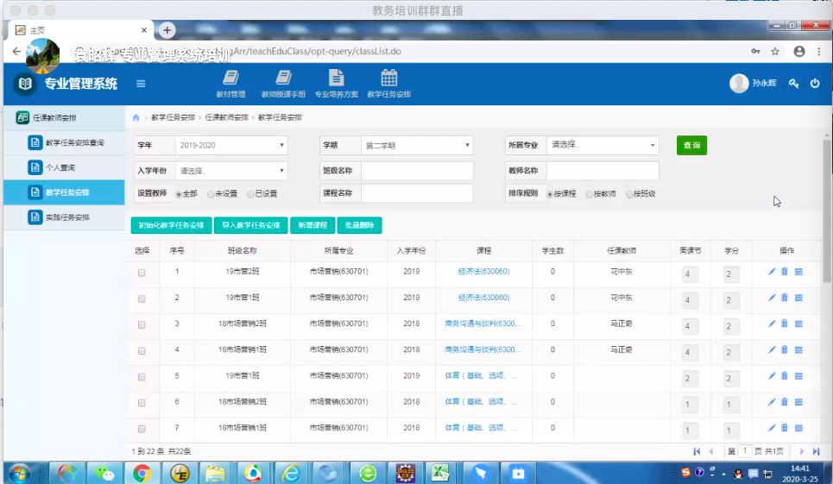The width and height of the screenshot is (833, 484).
Task: Select the 未设置 radio button
Action: (210, 194)
